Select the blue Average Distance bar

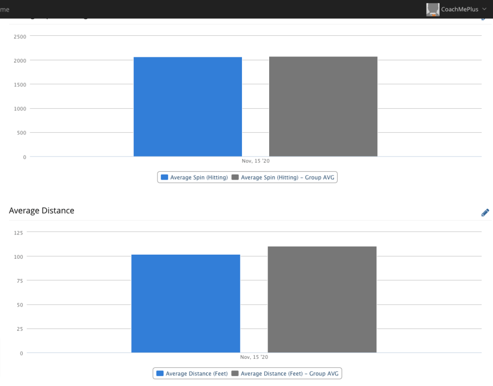click(x=186, y=303)
